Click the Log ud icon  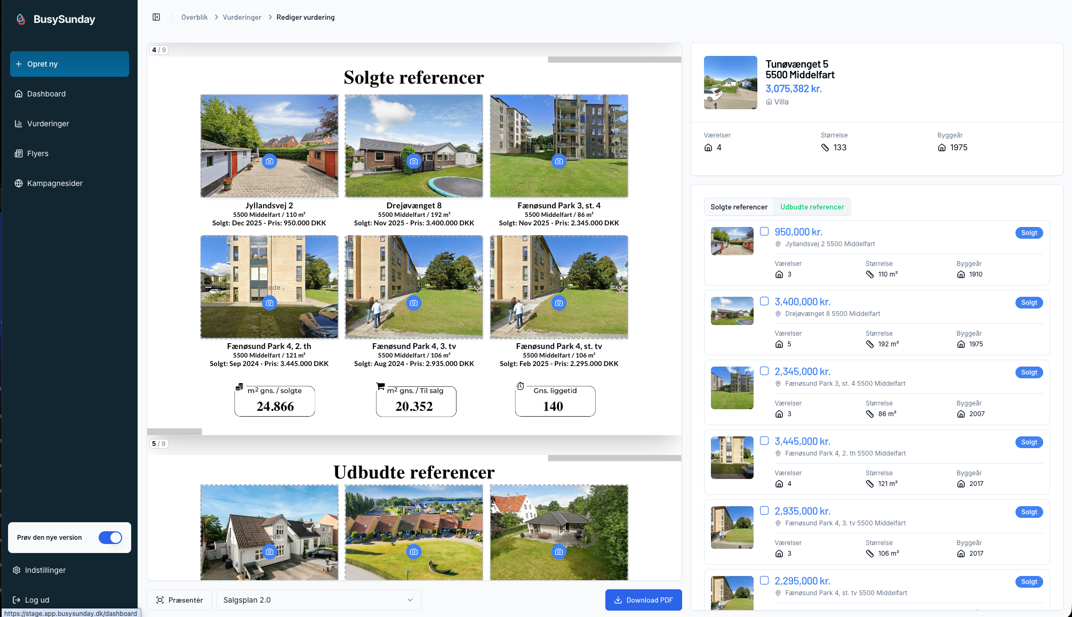tap(17, 600)
